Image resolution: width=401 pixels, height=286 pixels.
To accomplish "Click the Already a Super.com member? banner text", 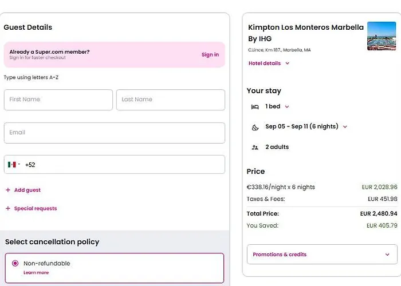I will [x=49, y=52].
